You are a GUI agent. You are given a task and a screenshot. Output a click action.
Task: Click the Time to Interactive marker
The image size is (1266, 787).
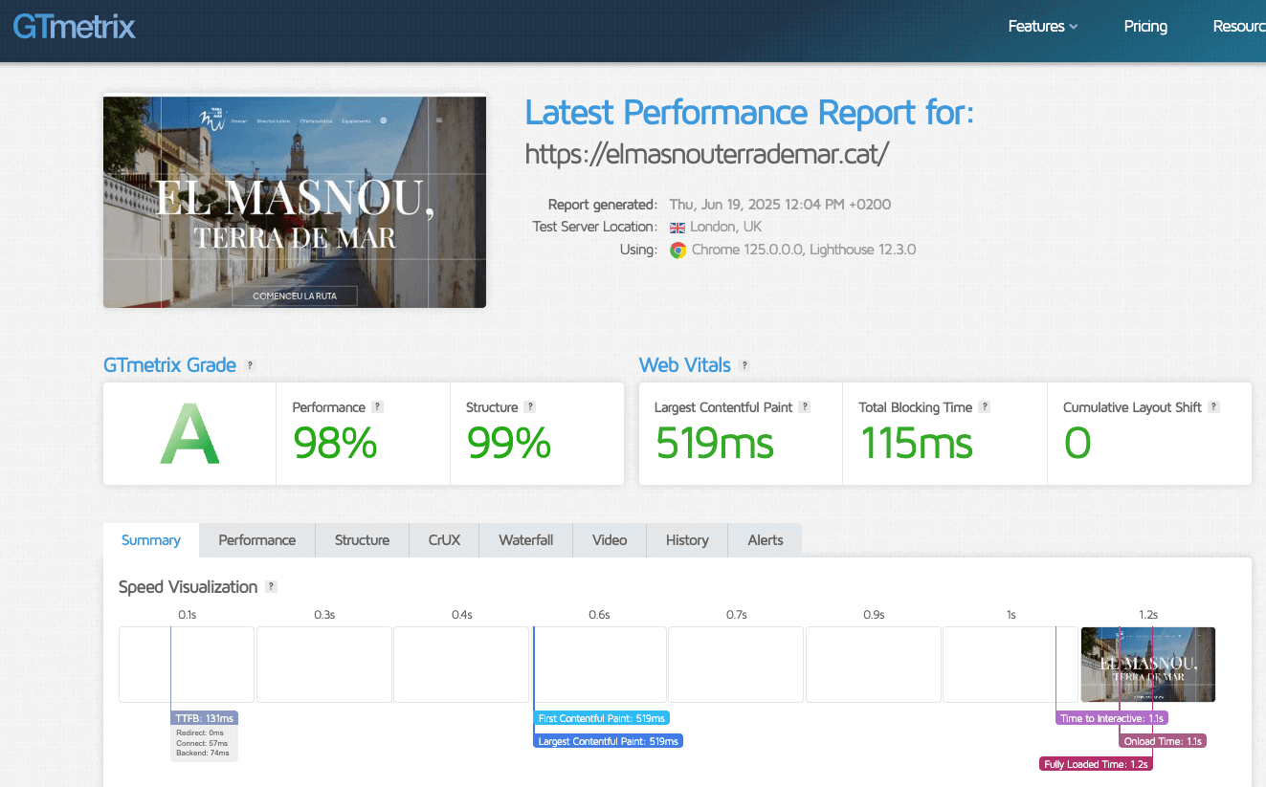[1112, 718]
